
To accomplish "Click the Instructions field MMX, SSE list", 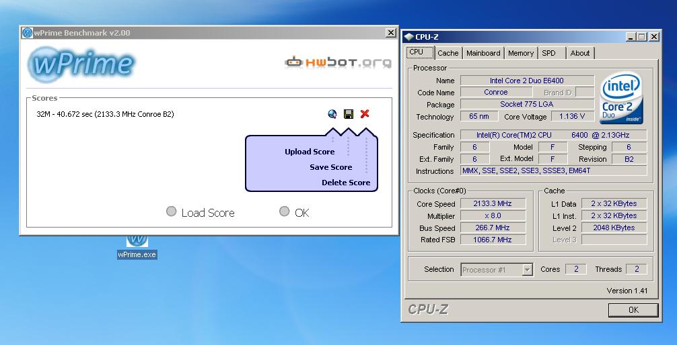I will pyautogui.click(x=554, y=170).
